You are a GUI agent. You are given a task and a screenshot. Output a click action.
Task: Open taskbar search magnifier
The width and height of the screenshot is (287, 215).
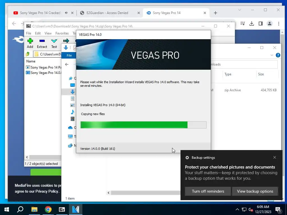coord(20,209)
